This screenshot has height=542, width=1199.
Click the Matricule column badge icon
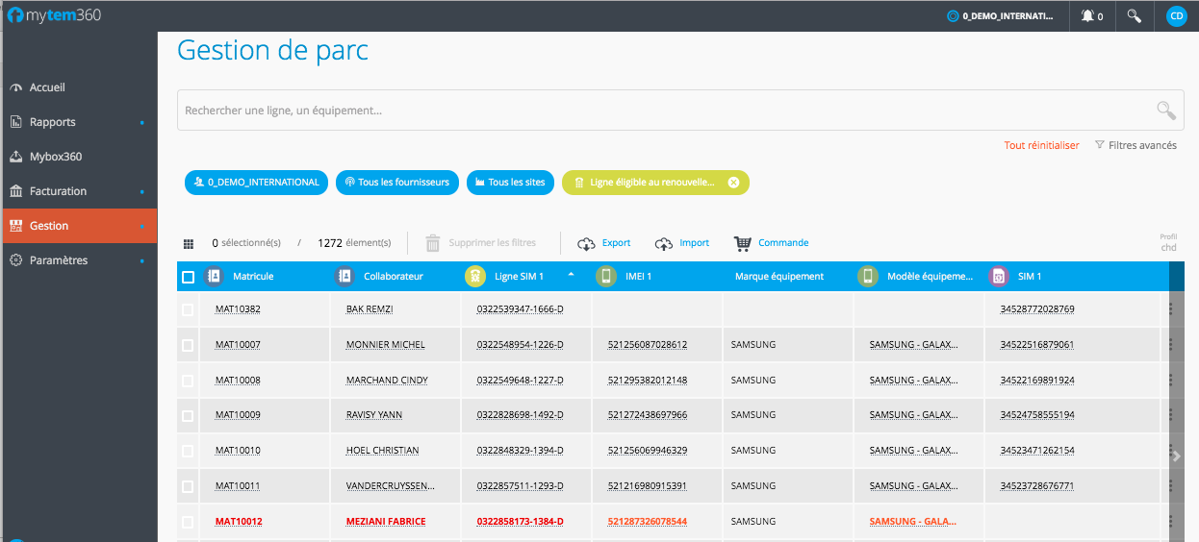click(214, 277)
